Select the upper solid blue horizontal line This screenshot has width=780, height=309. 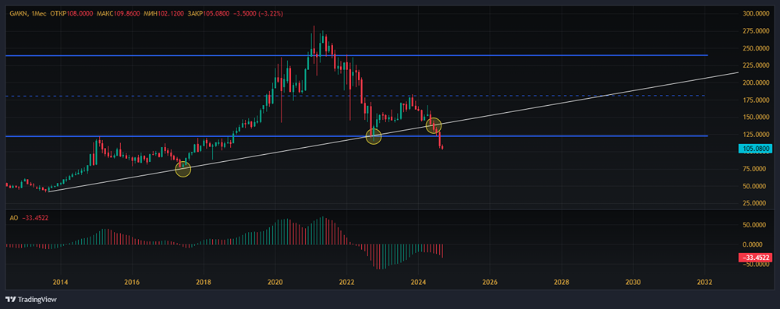coord(356,55)
